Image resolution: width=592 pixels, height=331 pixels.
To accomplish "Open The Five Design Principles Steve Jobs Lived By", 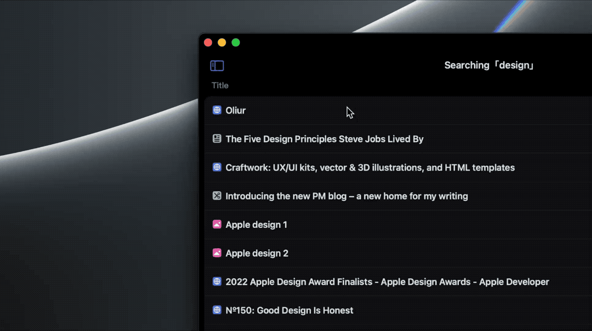I will 324,139.
